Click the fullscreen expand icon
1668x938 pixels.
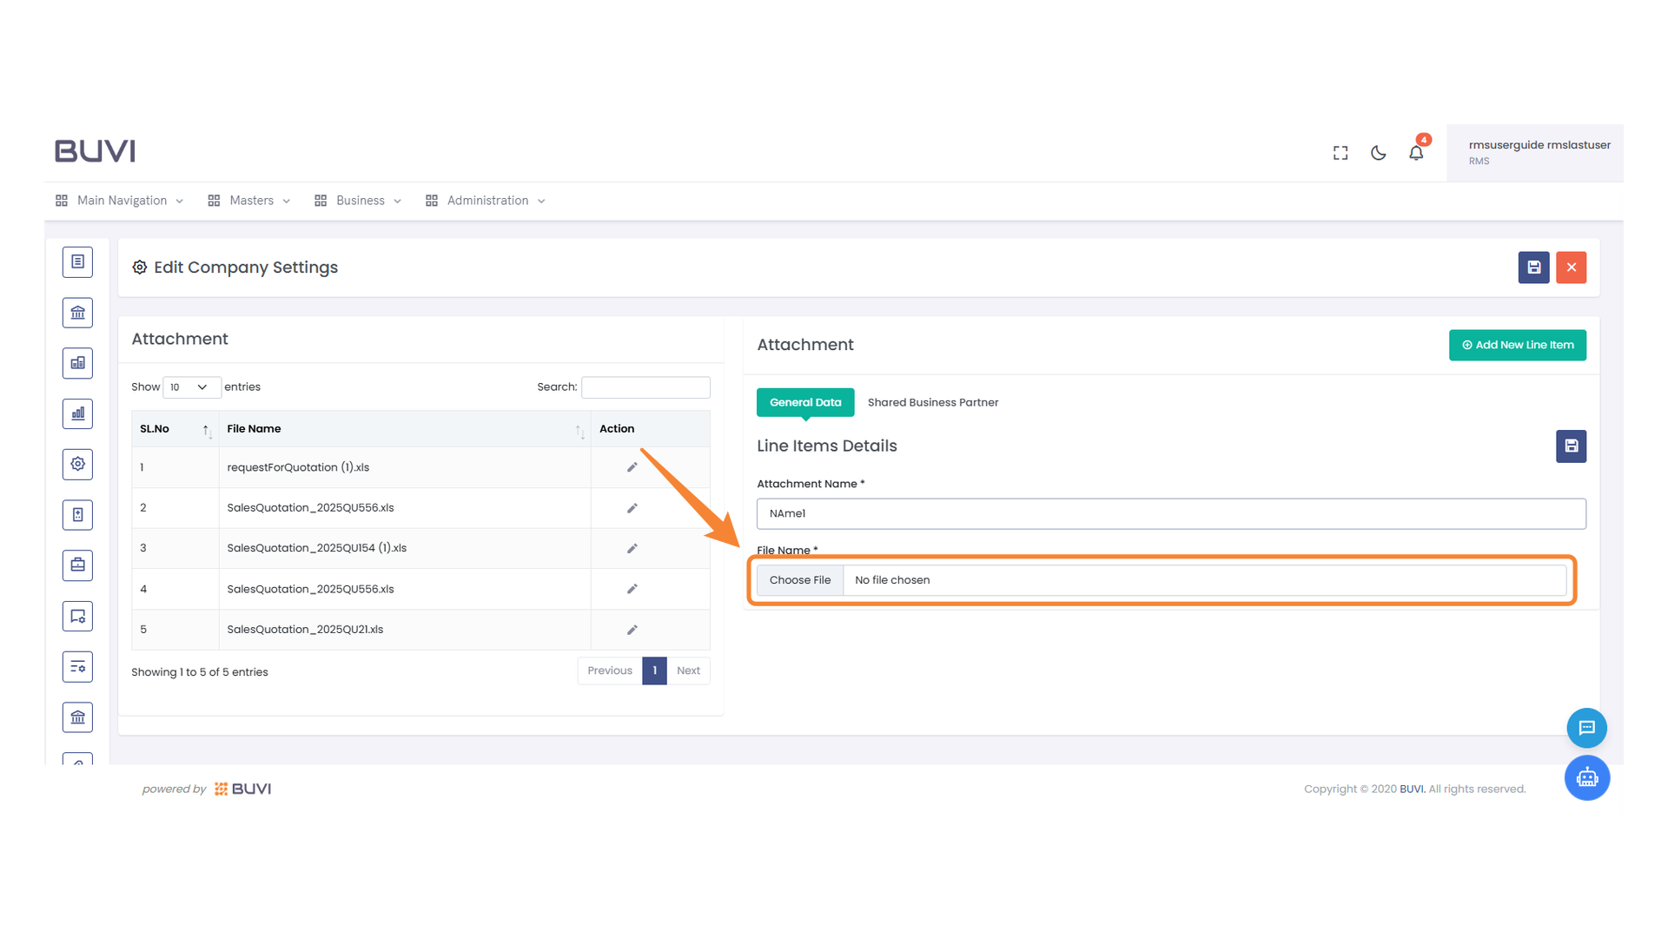[x=1340, y=153]
